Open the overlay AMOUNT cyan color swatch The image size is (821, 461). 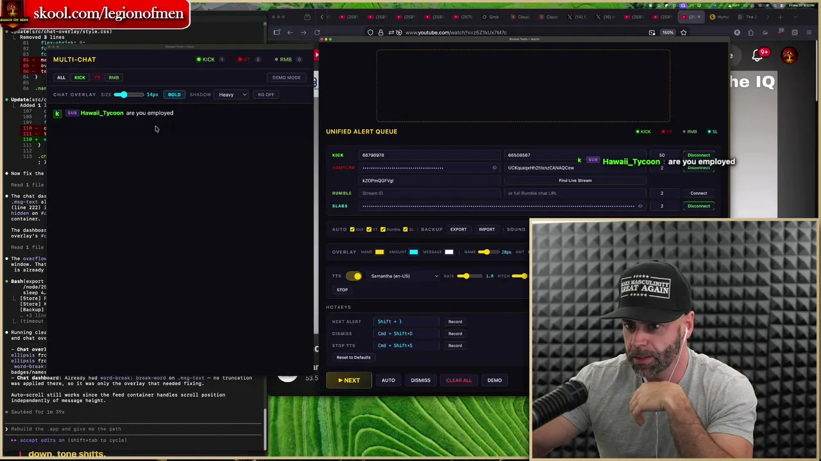point(413,252)
